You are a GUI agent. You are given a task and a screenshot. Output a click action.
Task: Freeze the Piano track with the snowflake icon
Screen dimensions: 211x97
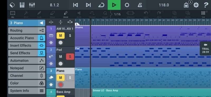51,85
